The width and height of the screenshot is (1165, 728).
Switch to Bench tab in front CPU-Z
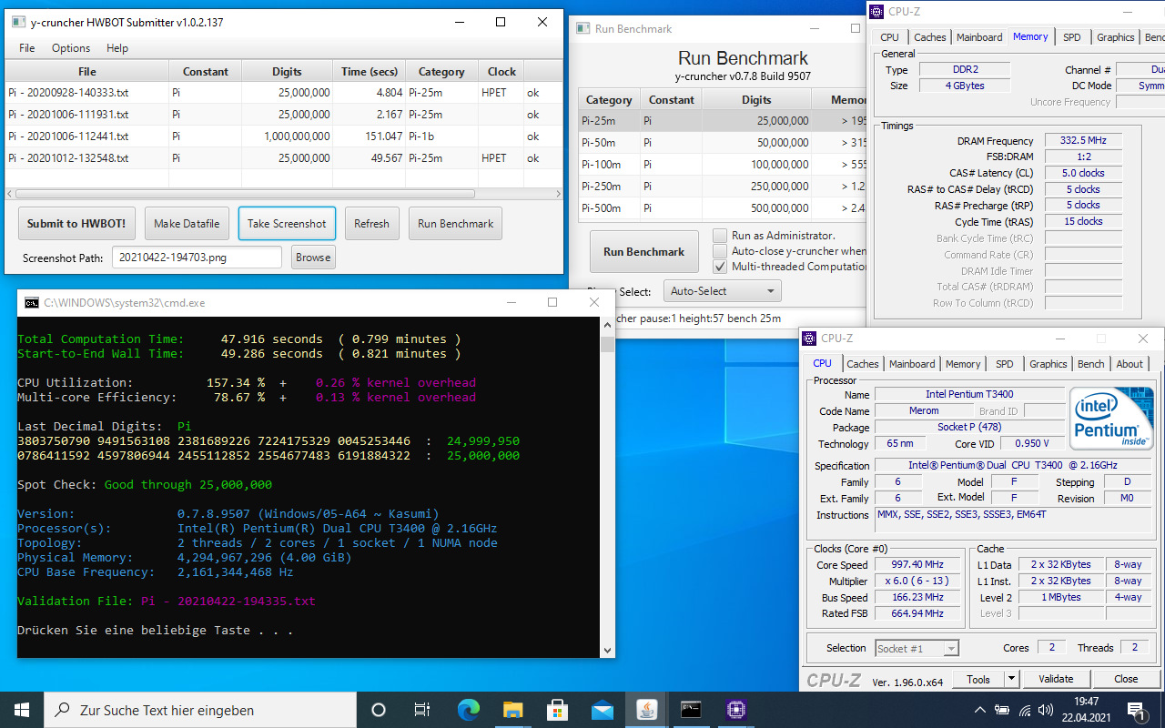(x=1090, y=364)
